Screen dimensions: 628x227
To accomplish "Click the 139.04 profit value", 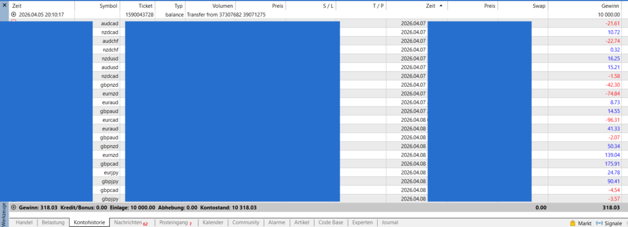I will pos(613,155).
